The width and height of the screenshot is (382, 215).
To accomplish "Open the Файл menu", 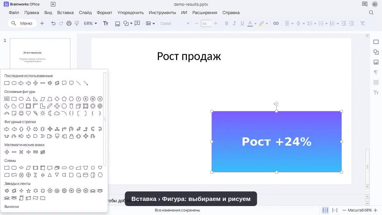I will click(x=14, y=13).
